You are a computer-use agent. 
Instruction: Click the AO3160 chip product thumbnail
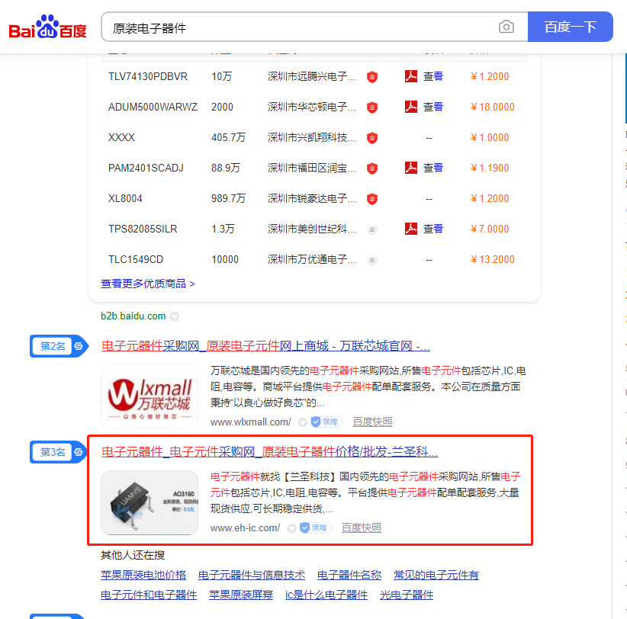[x=150, y=502]
